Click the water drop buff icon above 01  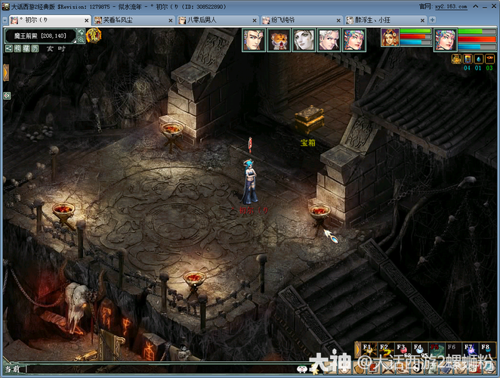[x=478, y=59]
